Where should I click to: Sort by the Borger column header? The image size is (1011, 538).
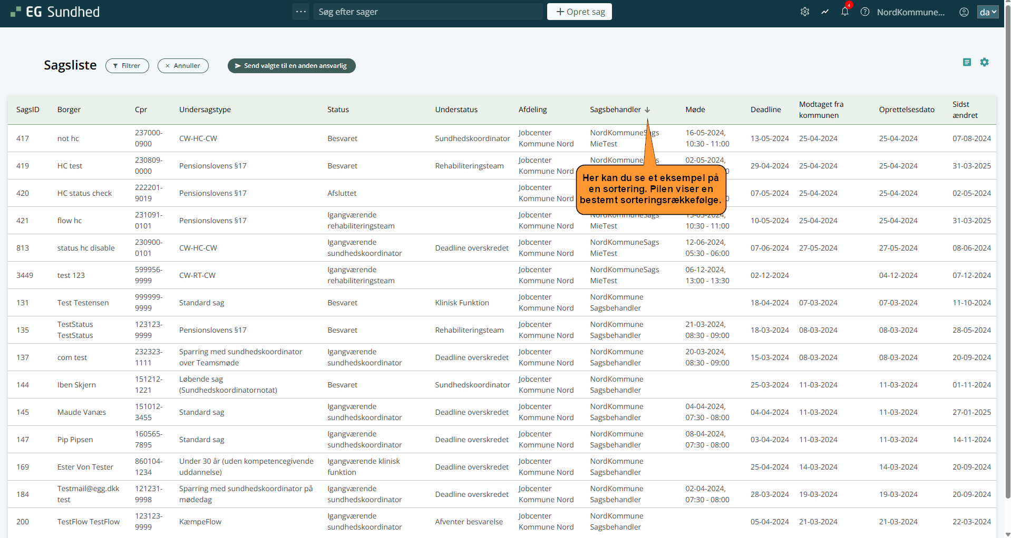[x=69, y=109]
